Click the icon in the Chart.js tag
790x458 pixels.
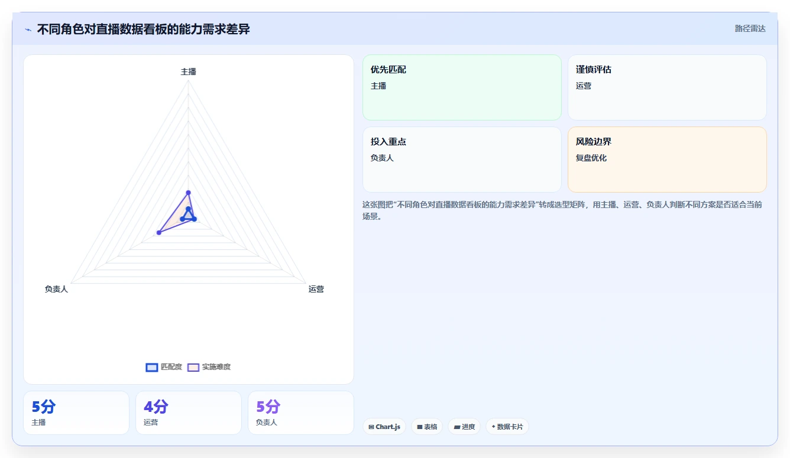[x=371, y=427]
